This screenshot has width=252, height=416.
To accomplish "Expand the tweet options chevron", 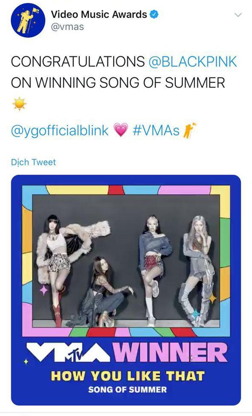I will pyautogui.click(x=238, y=15).
